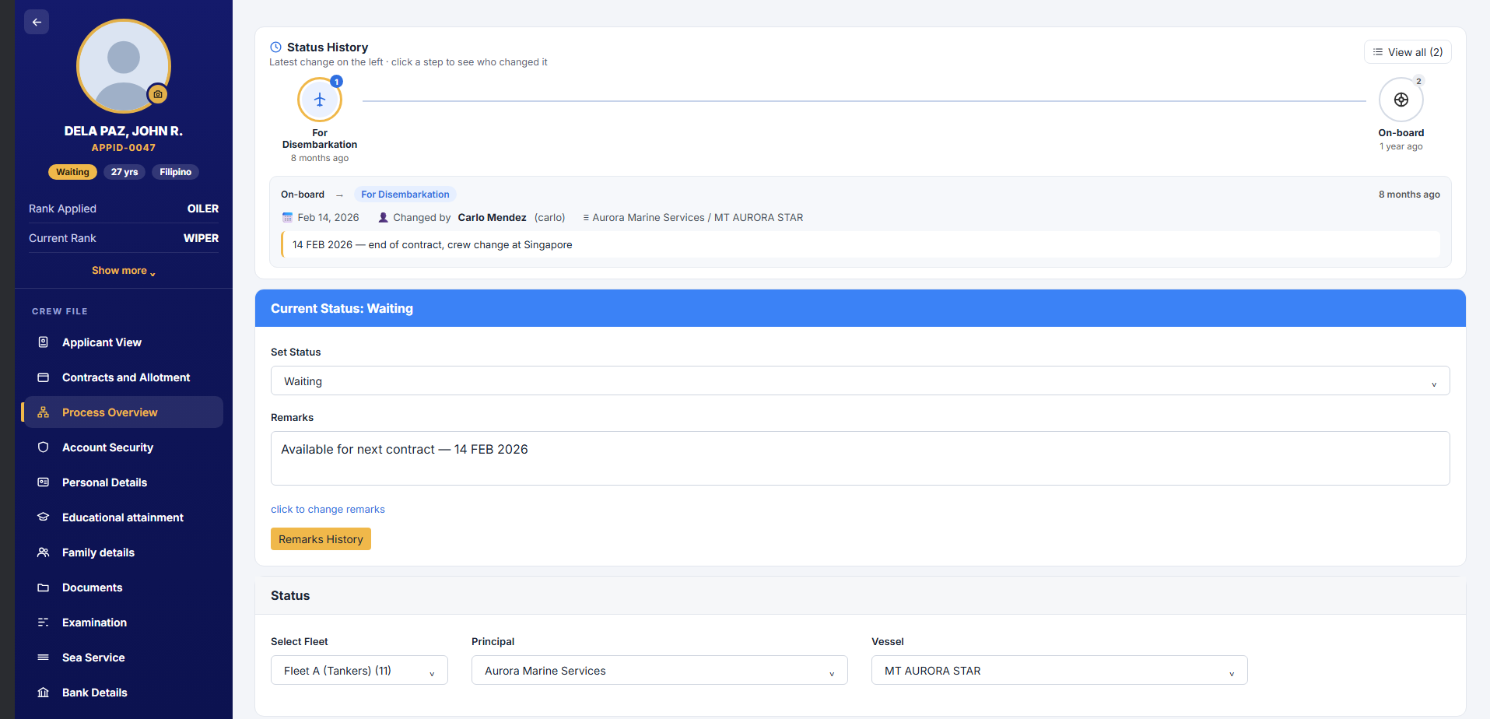Open the Examination menu item
This screenshot has height=719, width=1490.
click(x=124, y=623)
